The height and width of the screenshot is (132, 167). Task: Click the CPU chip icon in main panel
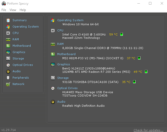(53, 31)
